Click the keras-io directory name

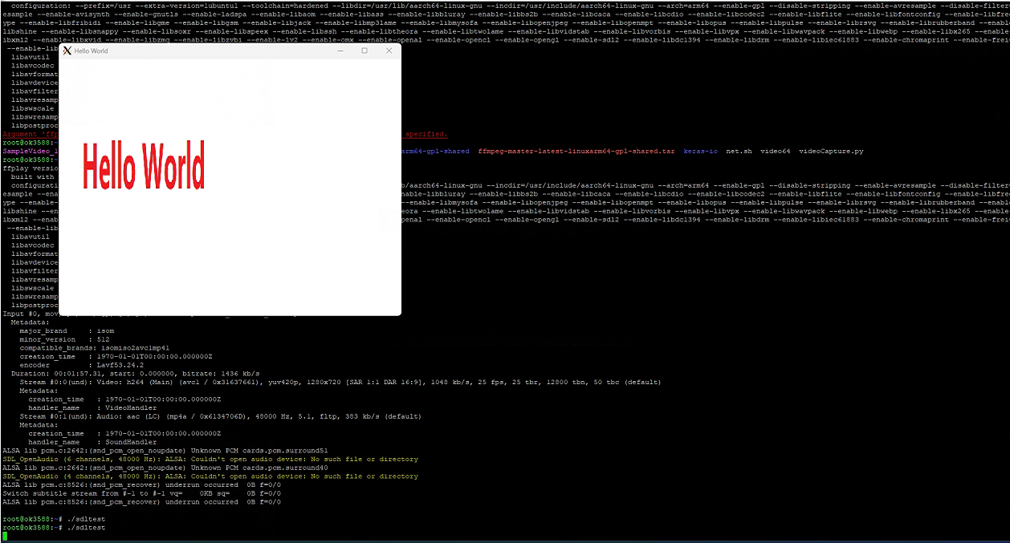(x=700, y=151)
